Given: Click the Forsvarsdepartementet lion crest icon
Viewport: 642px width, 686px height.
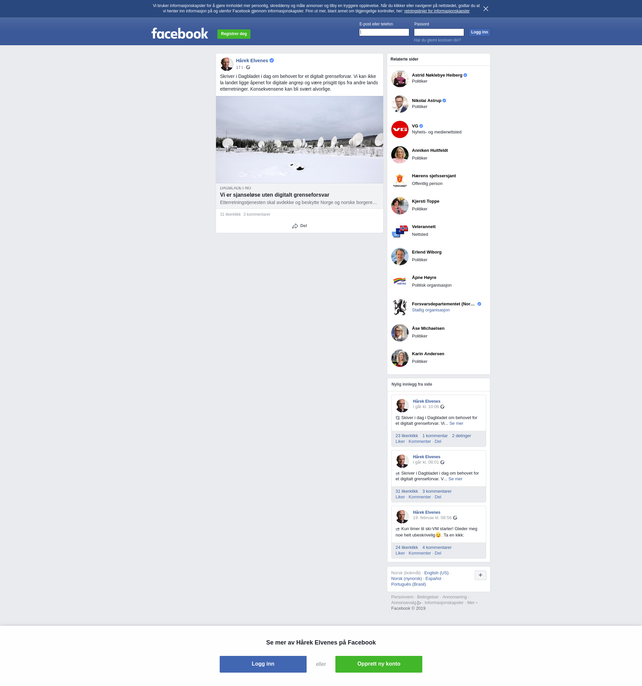Looking at the screenshot, I should point(400,307).
